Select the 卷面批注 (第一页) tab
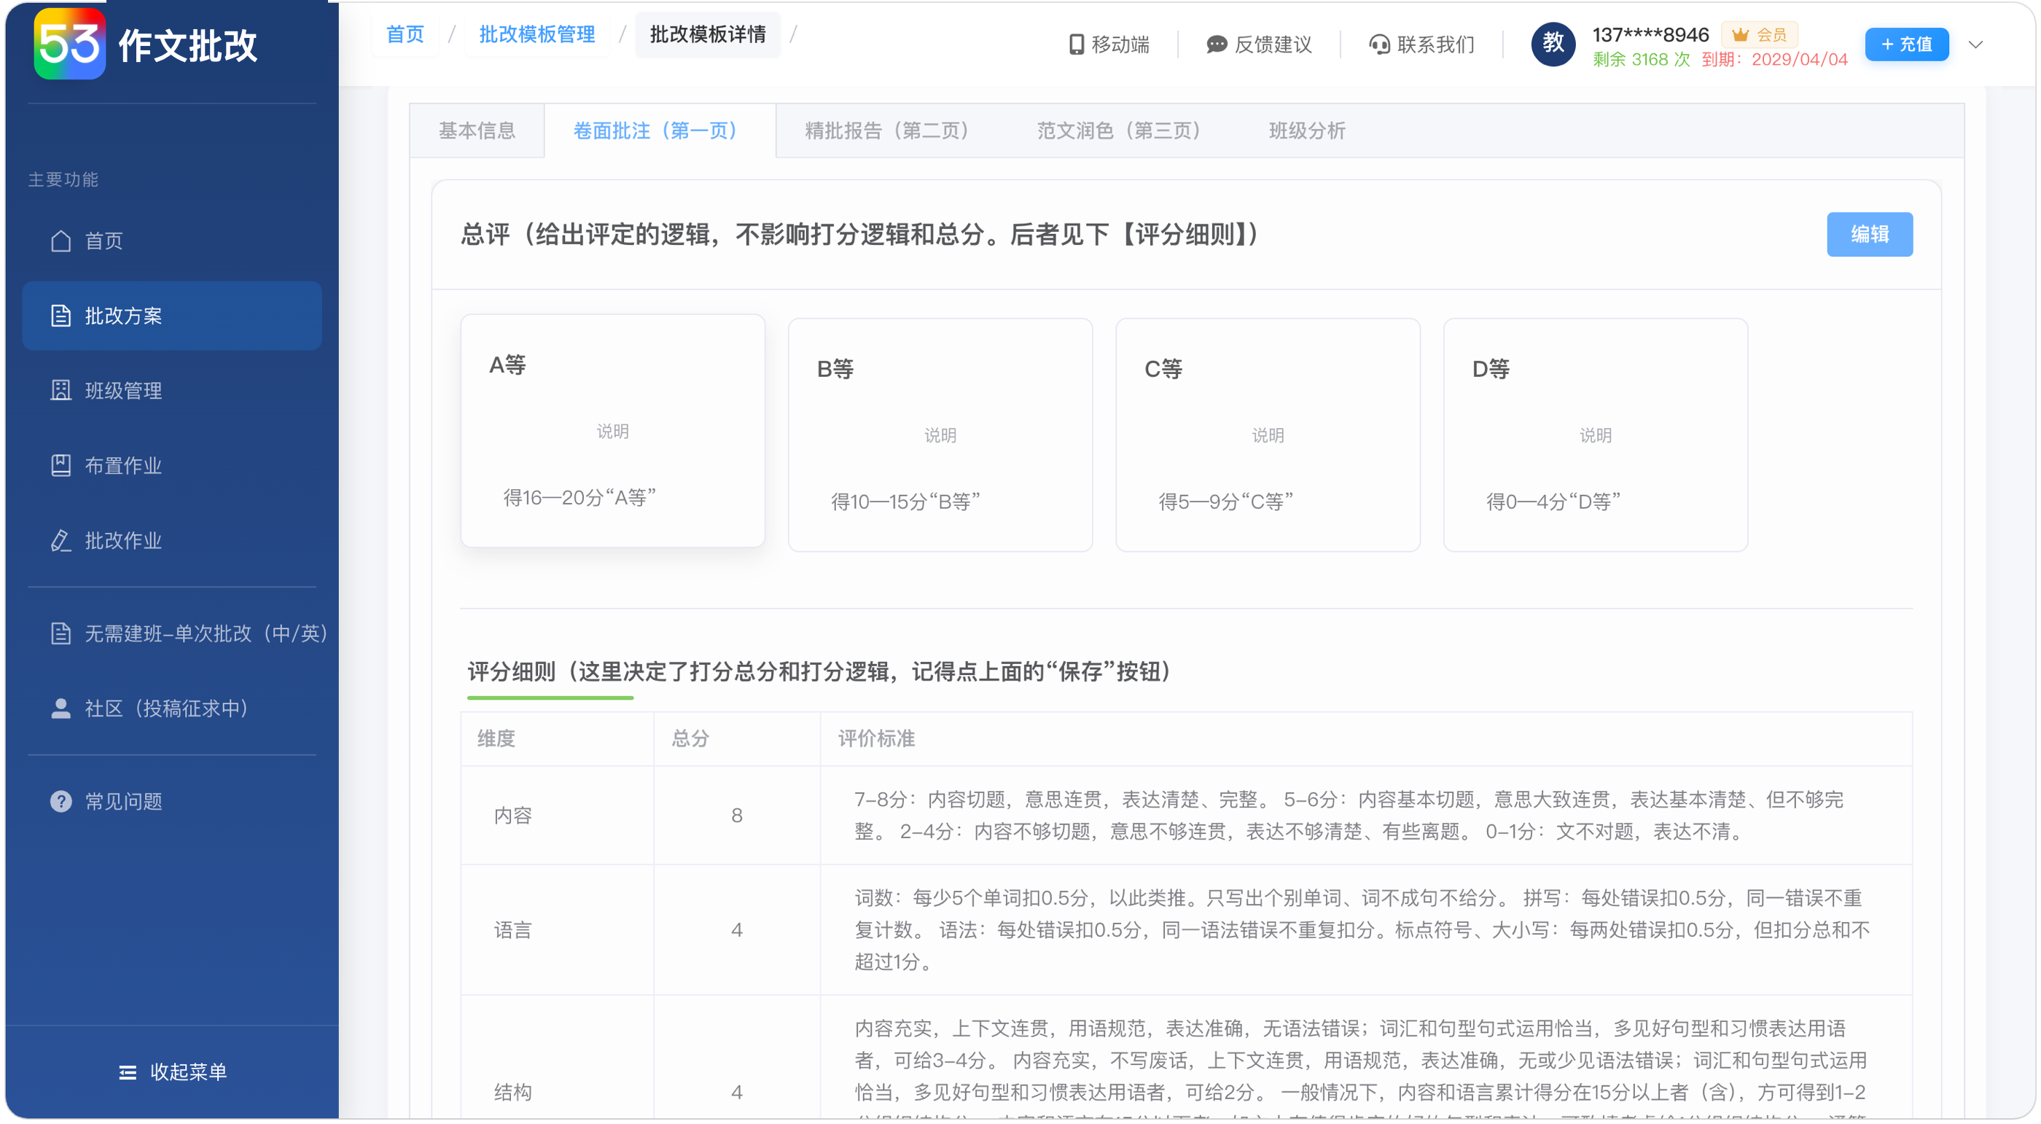 coord(659,130)
